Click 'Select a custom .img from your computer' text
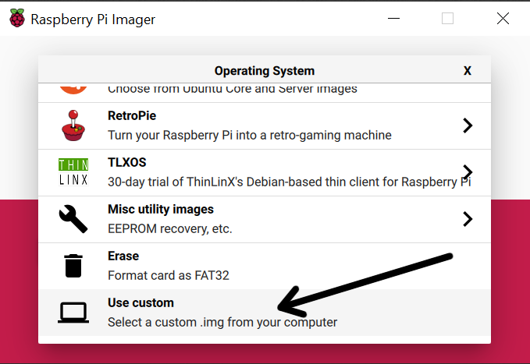530x364 pixels. point(222,322)
